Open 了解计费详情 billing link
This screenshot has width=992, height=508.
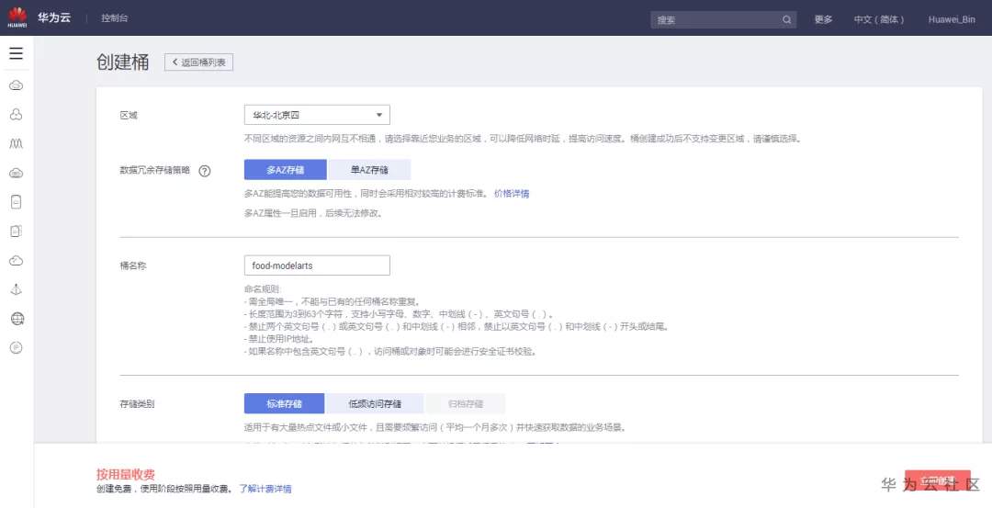pos(265,489)
